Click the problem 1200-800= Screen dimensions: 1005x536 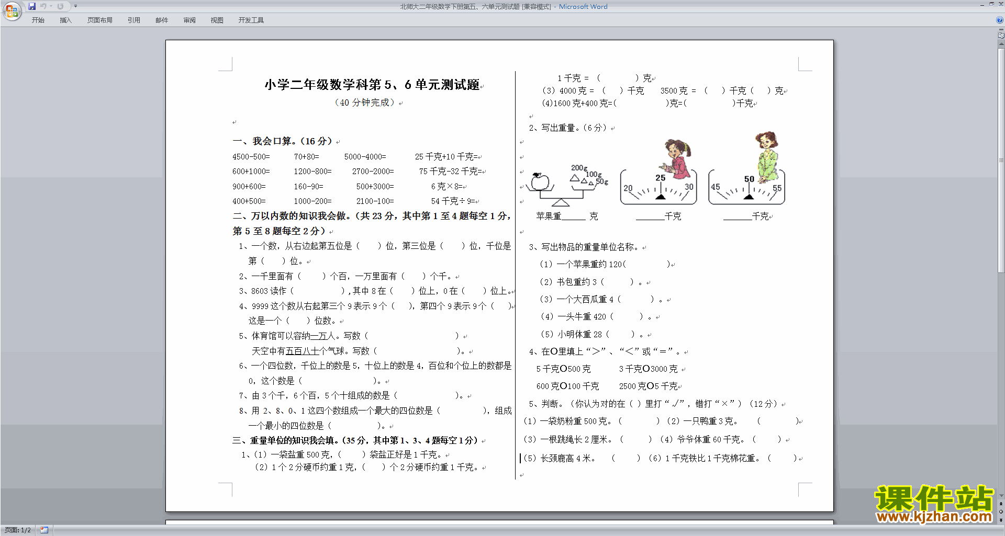(312, 172)
